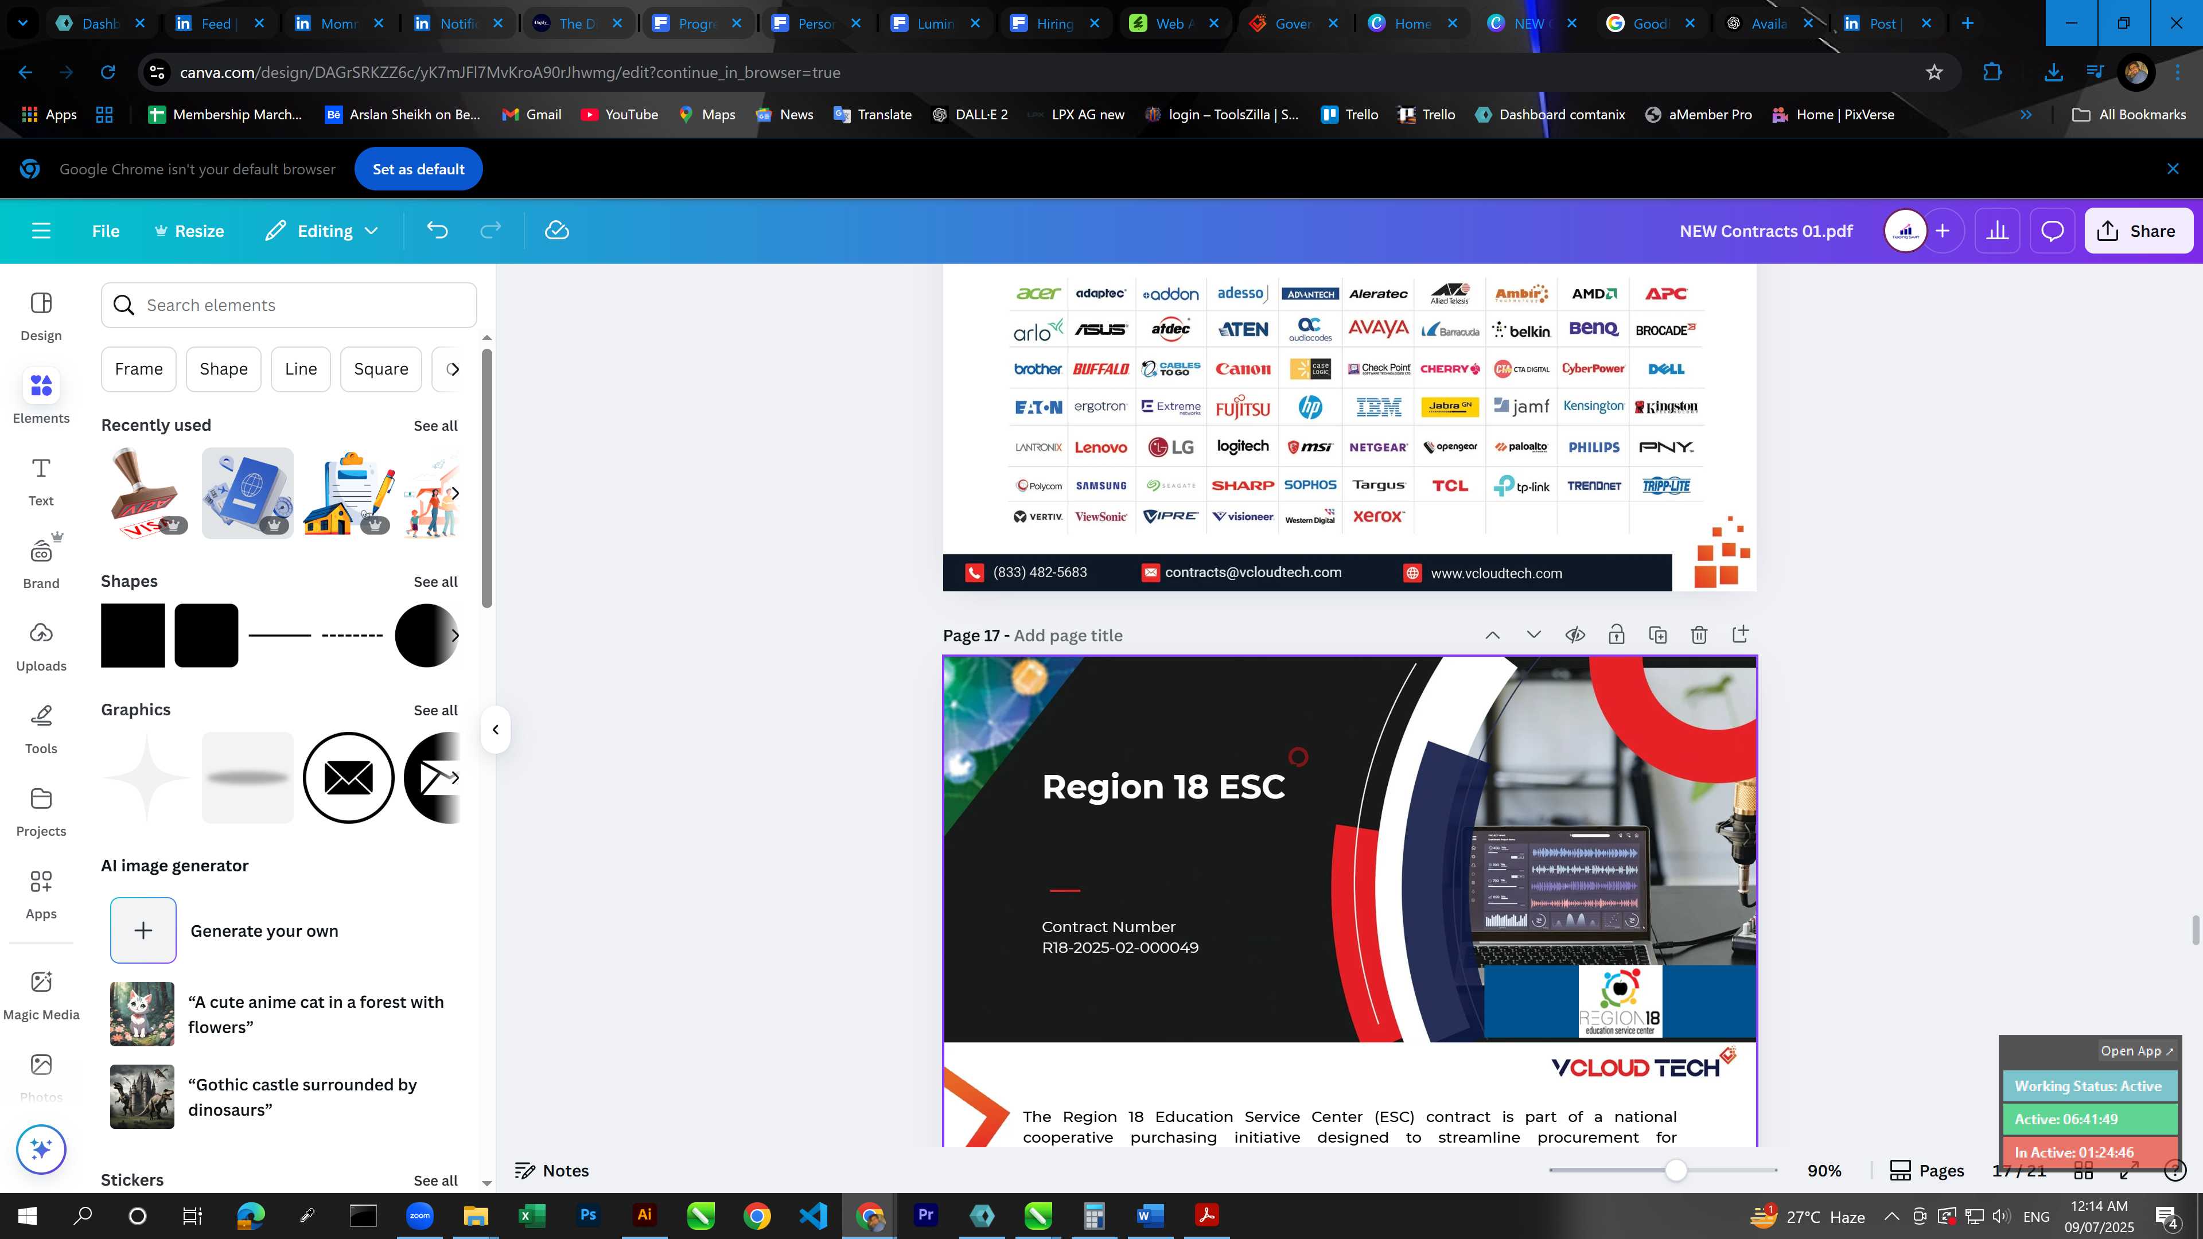Image resolution: width=2203 pixels, height=1239 pixels.
Task: Open the Text panel
Action: [41, 481]
